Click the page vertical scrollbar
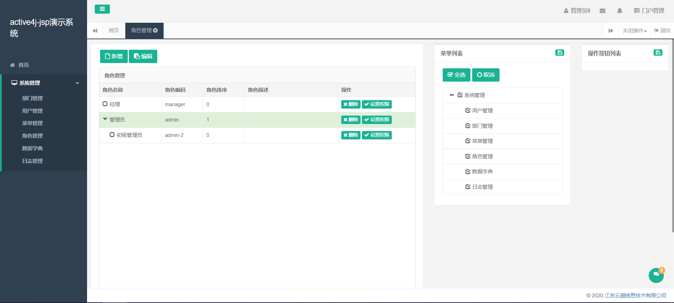The height and width of the screenshot is (303, 674). pos(673,135)
